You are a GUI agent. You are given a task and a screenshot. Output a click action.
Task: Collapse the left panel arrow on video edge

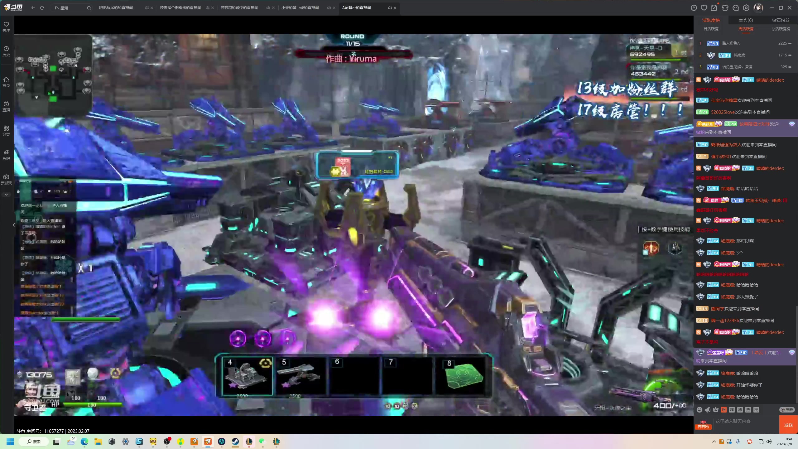pyautogui.click(x=14, y=224)
